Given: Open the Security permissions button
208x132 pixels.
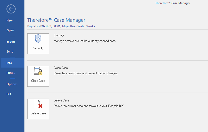Looking at the screenshot, I should [38, 44].
